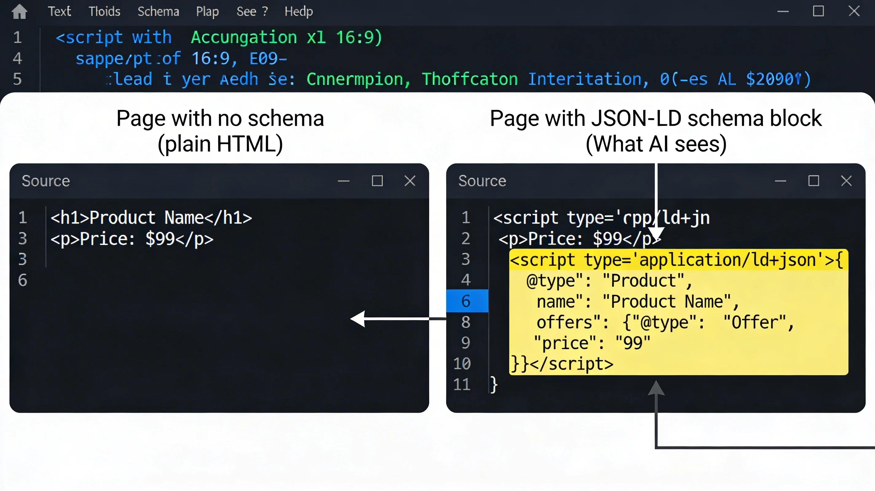Click line number 1 in left Source gutter
The width and height of the screenshot is (875, 491).
(23, 218)
